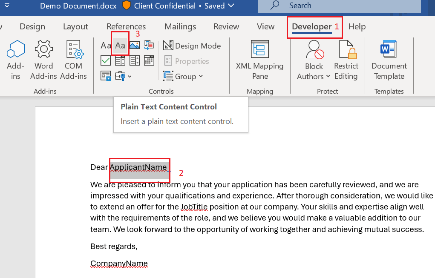Insert Building Block Gallery Content Control
Image resolution: width=435 pixels, height=278 pixels.
tap(149, 46)
